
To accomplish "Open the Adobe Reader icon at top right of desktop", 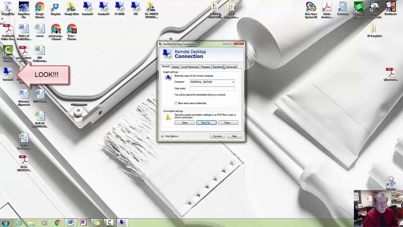I will 327,10.
